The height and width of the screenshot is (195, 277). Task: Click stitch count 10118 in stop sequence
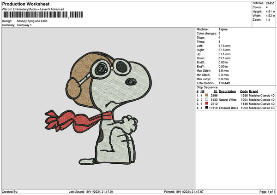(213, 108)
